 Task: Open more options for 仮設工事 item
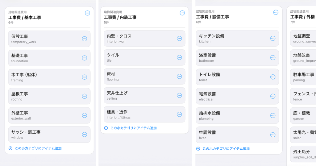coord(84,39)
